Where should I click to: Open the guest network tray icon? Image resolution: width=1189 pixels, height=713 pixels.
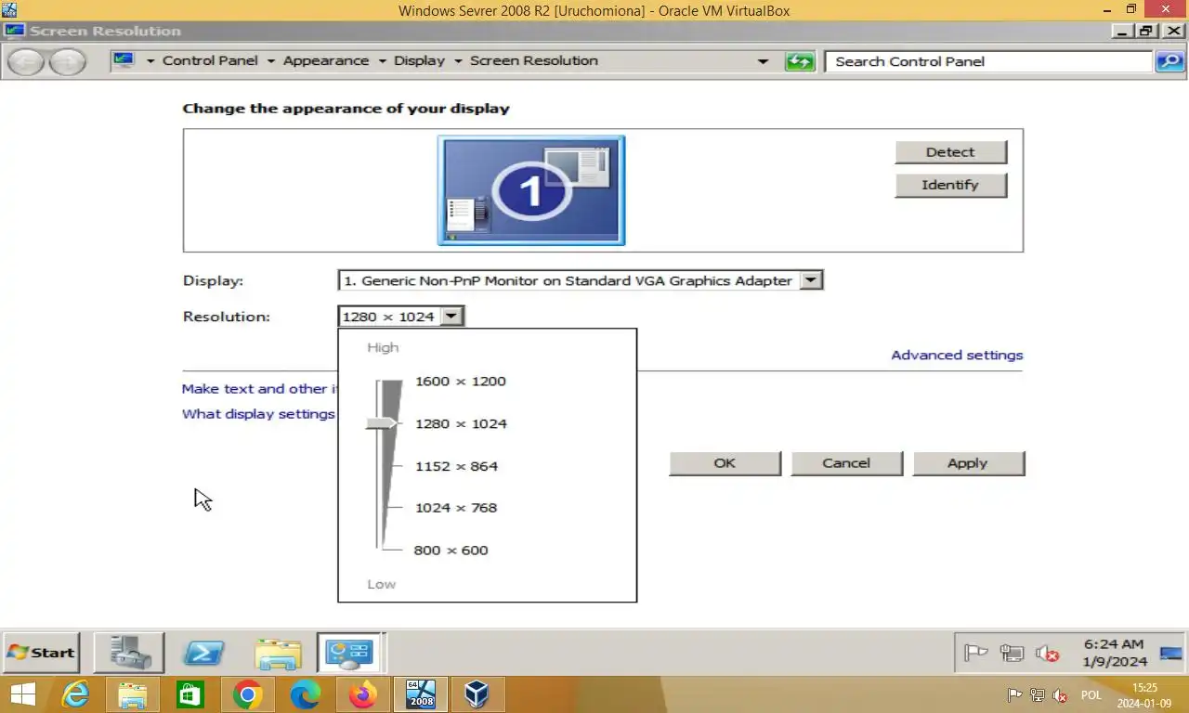click(1012, 653)
